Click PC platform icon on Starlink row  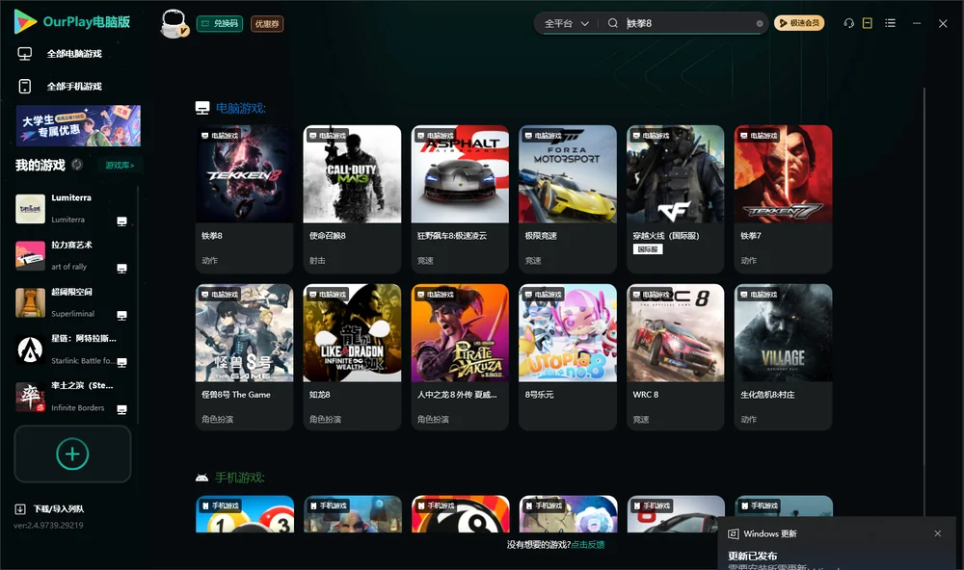[121, 362]
